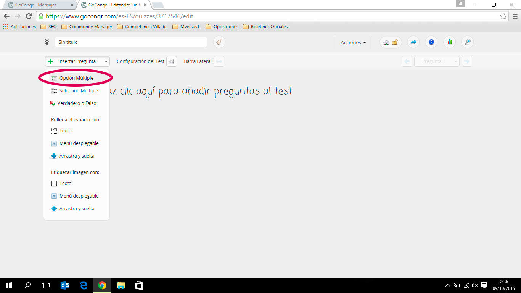The width and height of the screenshot is (521, 293).
Task: Open the blue info icon
Action: tap(431, 42)
